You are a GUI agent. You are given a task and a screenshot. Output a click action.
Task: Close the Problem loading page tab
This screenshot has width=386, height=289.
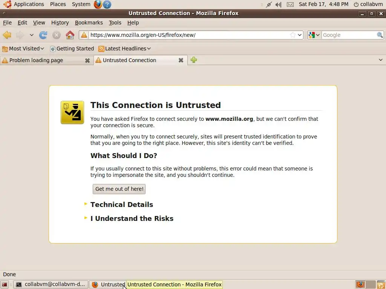(x=87, y=61)
